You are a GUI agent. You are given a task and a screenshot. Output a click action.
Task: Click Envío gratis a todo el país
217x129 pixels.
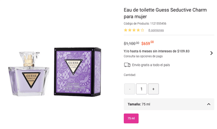click(151, 65)
